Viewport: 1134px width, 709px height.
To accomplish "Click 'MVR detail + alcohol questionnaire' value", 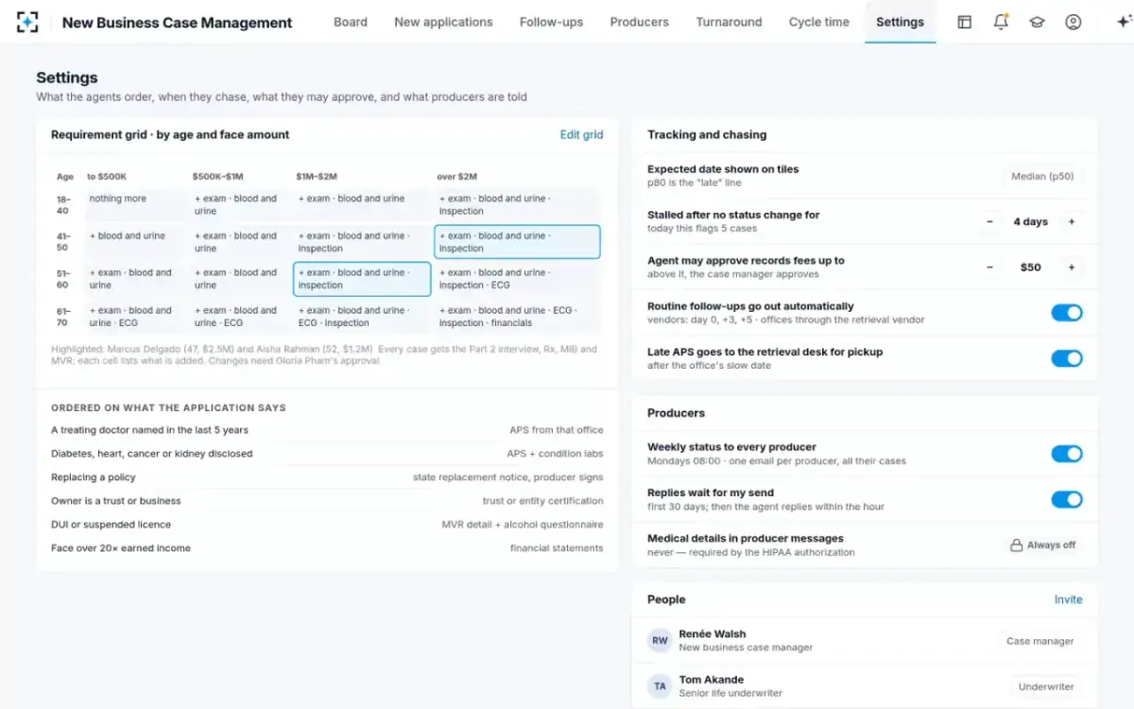I will tap(523, 525).
